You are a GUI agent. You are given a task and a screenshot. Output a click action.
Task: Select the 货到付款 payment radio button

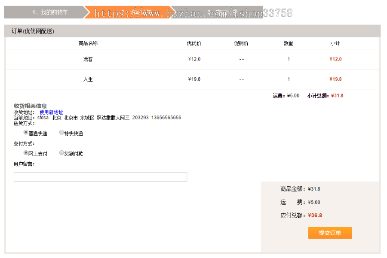[61, 152]
